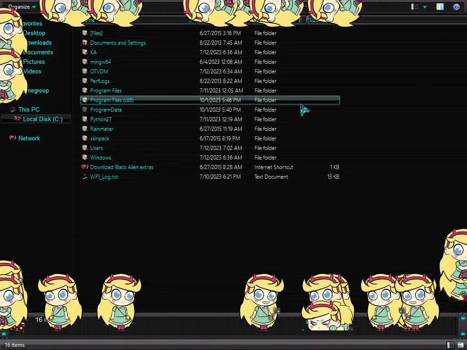Select the Users folder name
Image resolution: width=467 pixels, height=350 pixels.
(x=97, y=148)
